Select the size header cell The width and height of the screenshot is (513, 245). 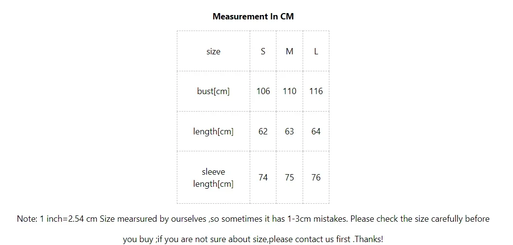[213, 51]
